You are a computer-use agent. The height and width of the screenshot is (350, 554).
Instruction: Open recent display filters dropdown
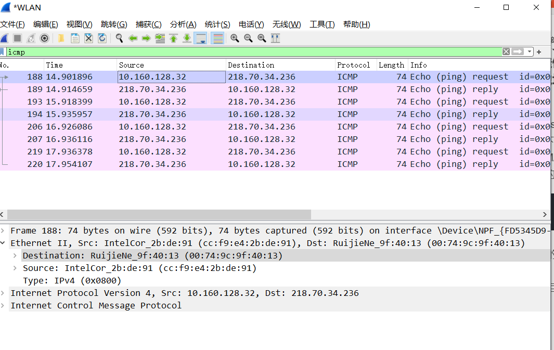tap(529, 52)
